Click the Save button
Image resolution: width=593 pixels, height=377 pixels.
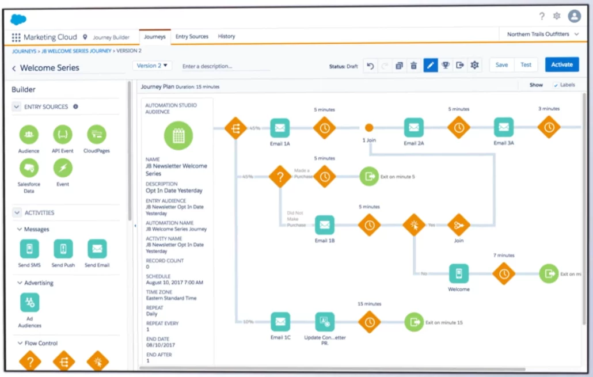tap(501, 64)
